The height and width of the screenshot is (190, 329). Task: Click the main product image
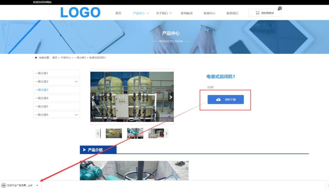(x=132, y=97)
